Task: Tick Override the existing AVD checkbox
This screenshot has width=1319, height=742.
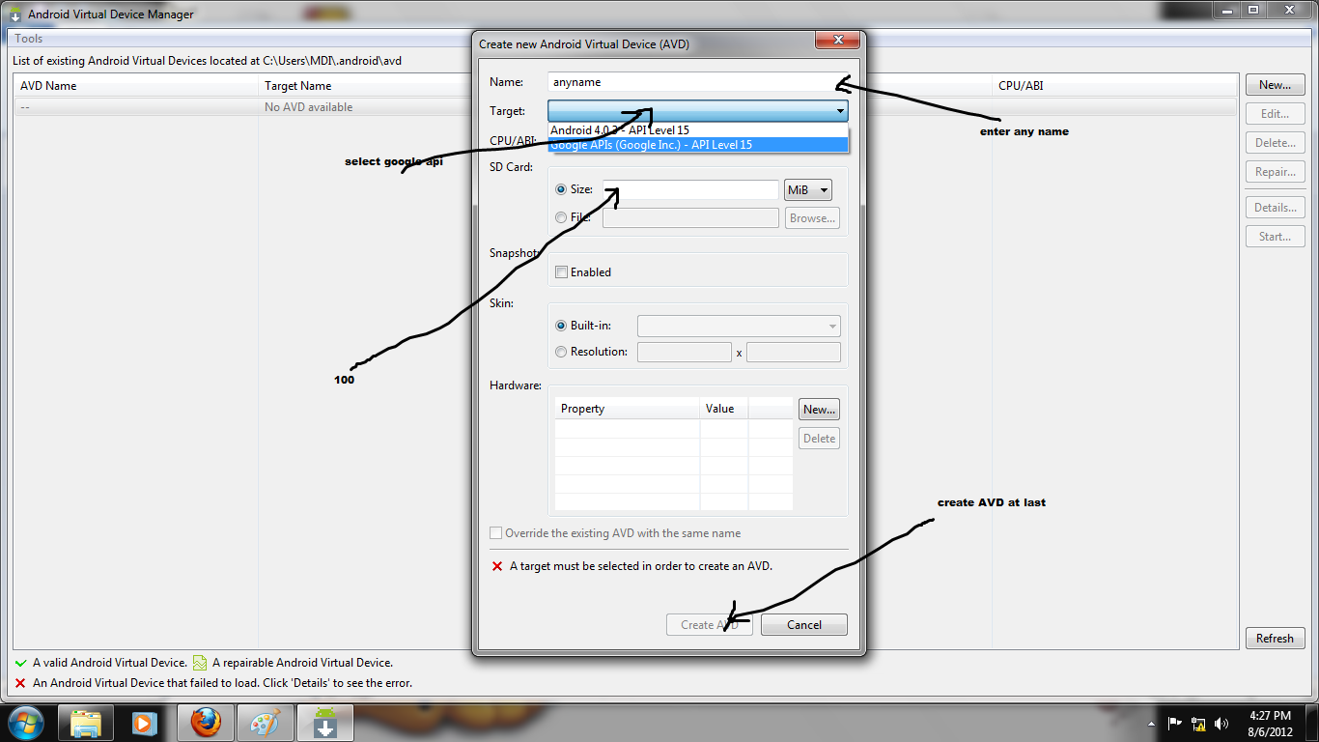Action: click(496, 533)
